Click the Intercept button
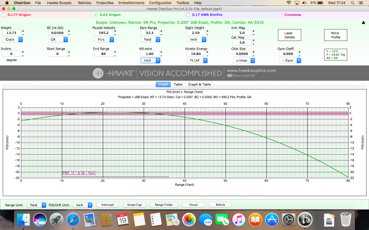 click(x=108, y=205)
